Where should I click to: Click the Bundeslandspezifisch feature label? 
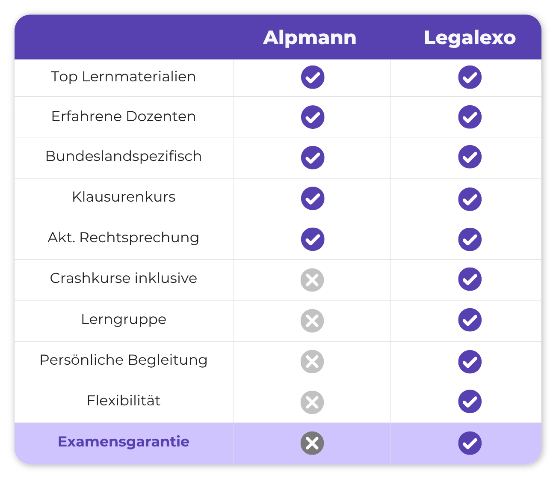tap(124, 156)
